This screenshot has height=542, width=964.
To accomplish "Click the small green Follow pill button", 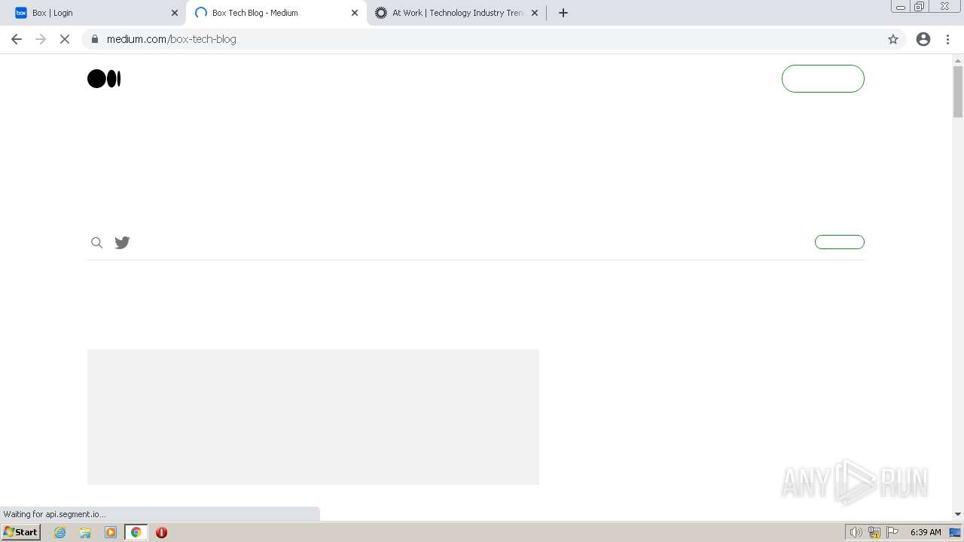I will pos(840,242).
